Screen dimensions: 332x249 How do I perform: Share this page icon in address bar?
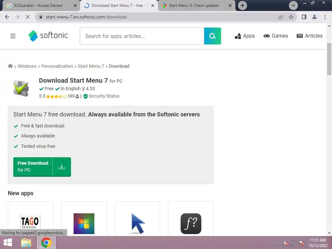(281, 17)
